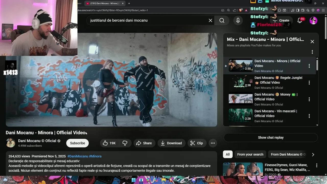This screenshot has width=327, height=184.
Task: Open the Brave VPN shield icon
Action: tap(313, 10)
